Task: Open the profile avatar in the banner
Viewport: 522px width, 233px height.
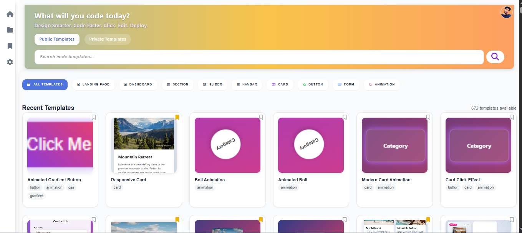Action: tap(506, 12)
